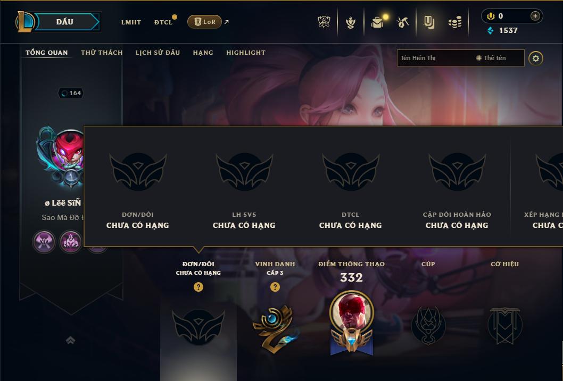The height and width of the screenshot is (381, 563).
Task: Add RP with the plus button
Action: tap(535, 16)
